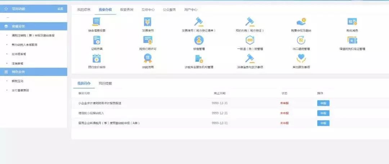Click 申报 for 居民企业所得税月(季)度预缴申报

tap(323, 123)
